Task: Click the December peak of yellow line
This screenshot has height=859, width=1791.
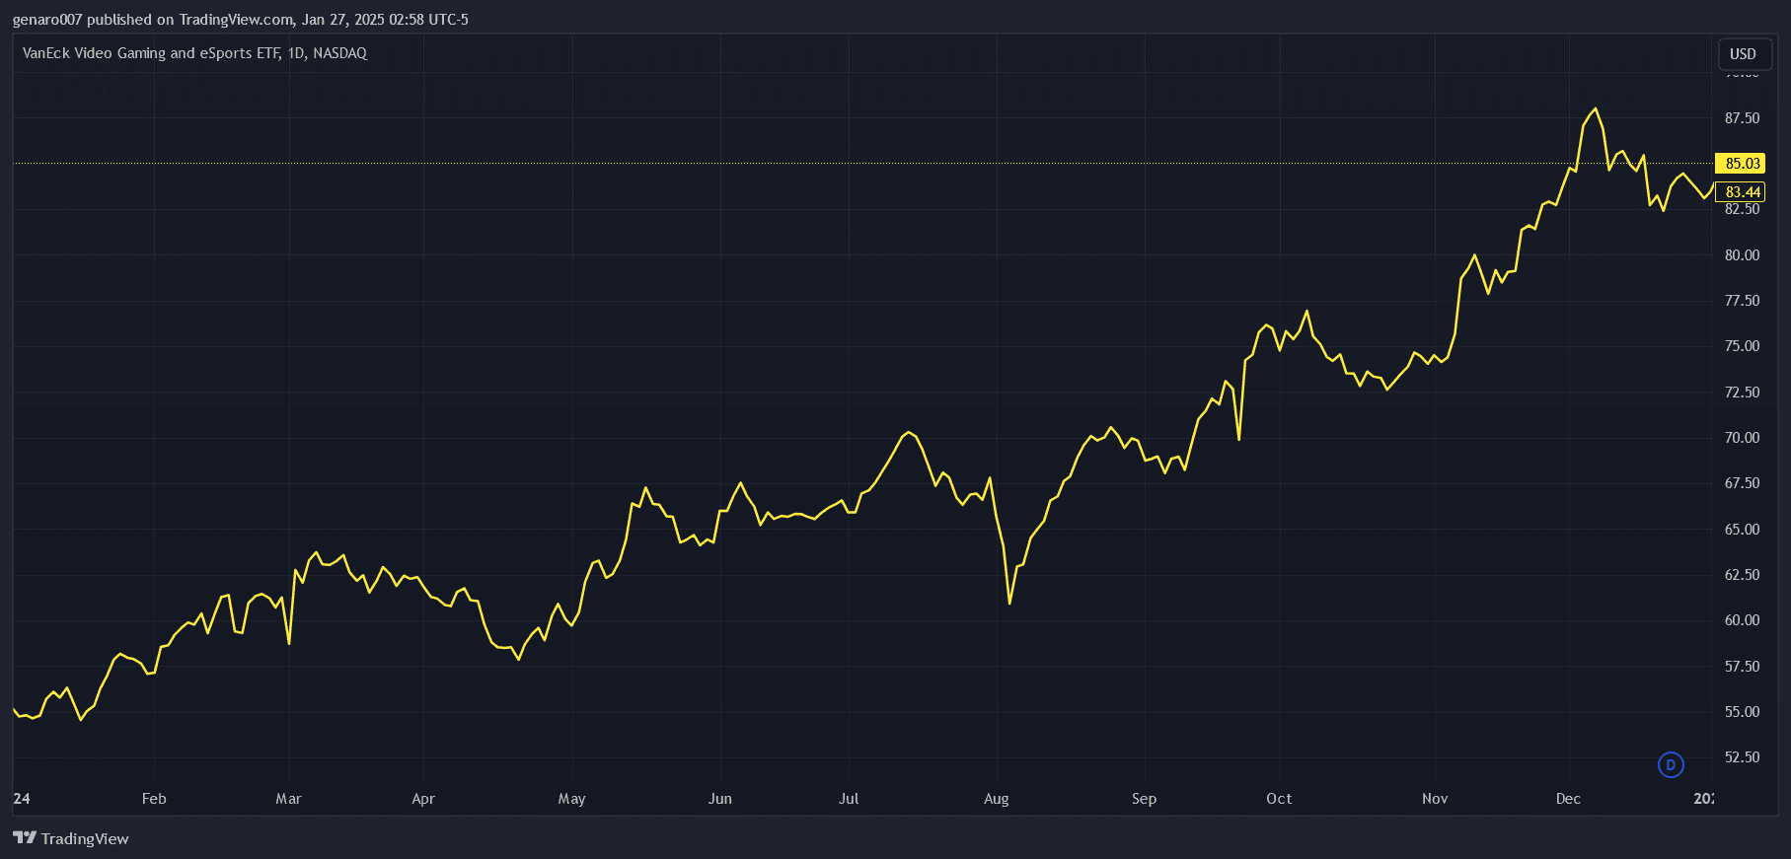Action: pyautogui.click(x=1596, y=108)
